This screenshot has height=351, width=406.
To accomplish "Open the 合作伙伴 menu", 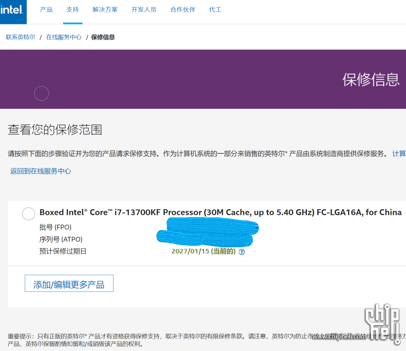I will tap(183, 10).
